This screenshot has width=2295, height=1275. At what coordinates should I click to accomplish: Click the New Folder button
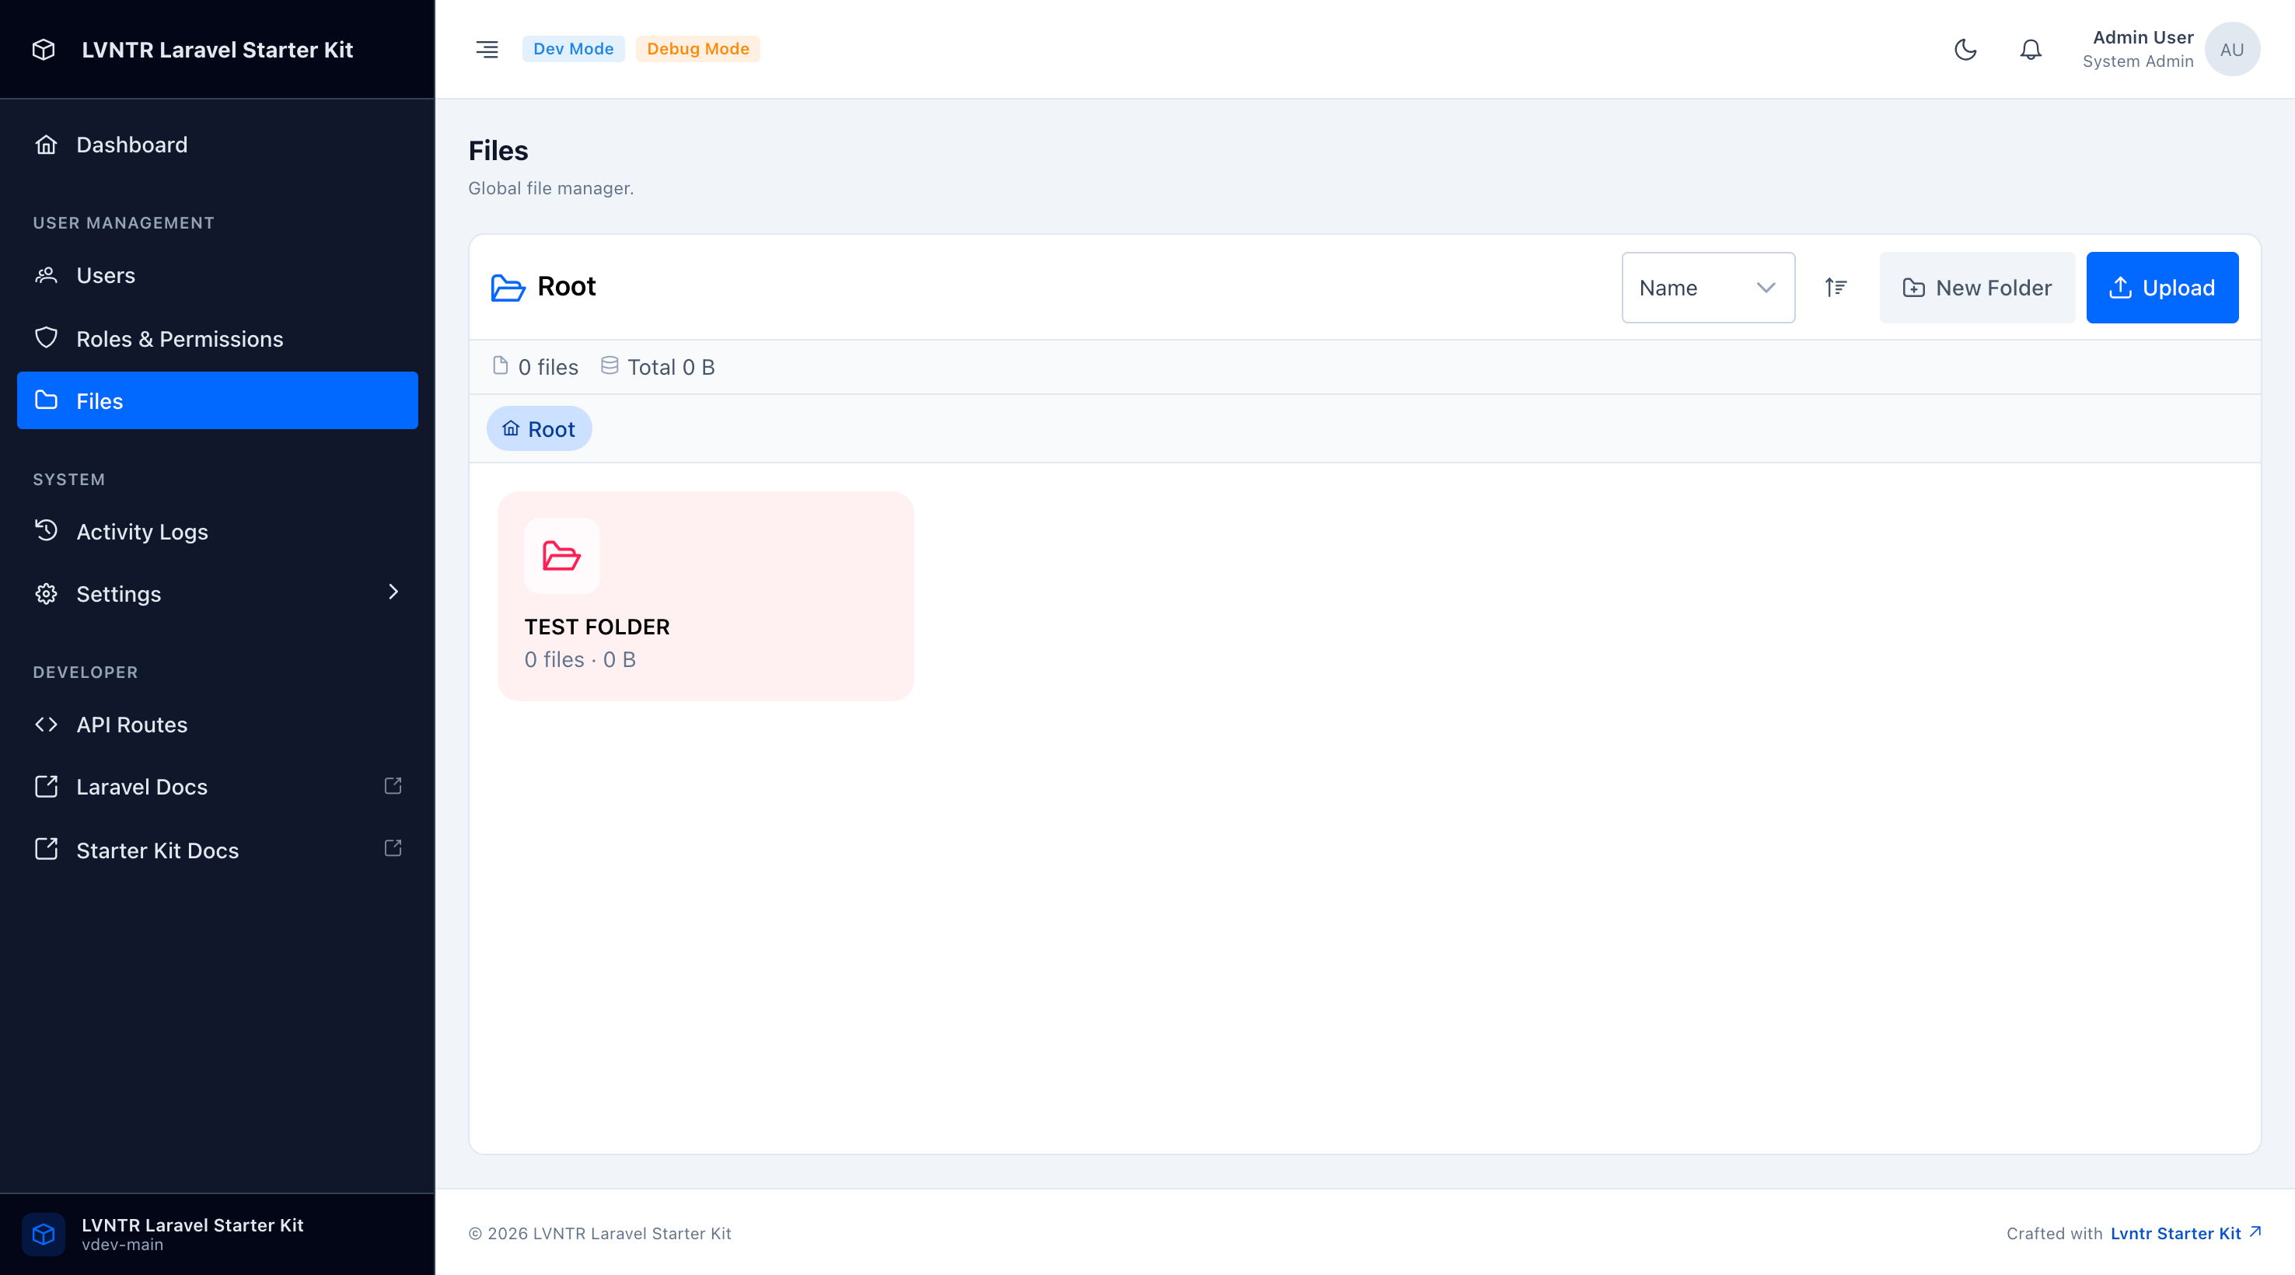coord(1976,287)
